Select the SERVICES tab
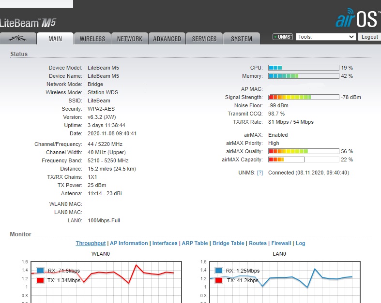This screenshot has height=303, width=381. [x=204, y=39]
